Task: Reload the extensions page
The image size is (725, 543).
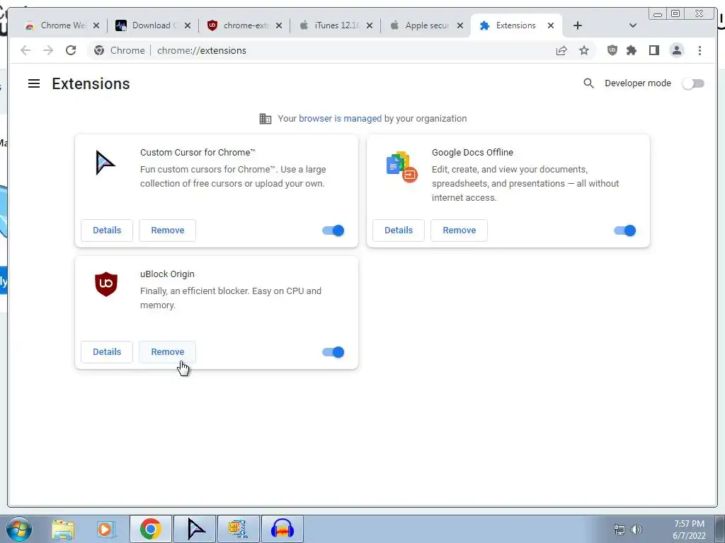Action: [x=71, y=50]
